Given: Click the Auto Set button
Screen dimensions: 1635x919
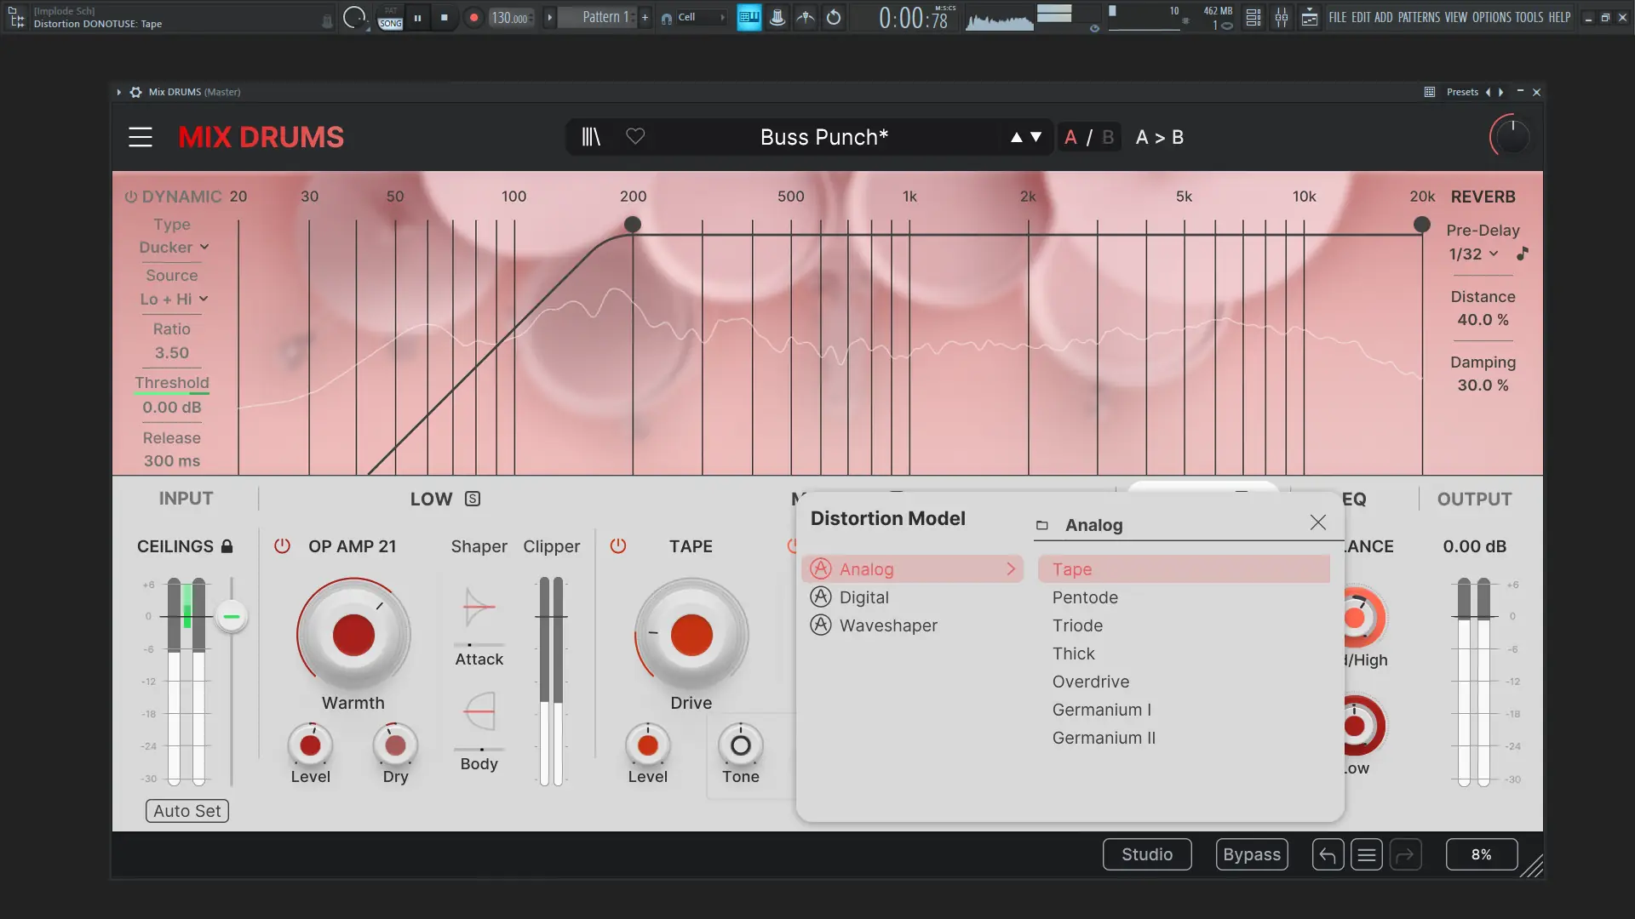Looking at the screenshot, I should 187,811.
